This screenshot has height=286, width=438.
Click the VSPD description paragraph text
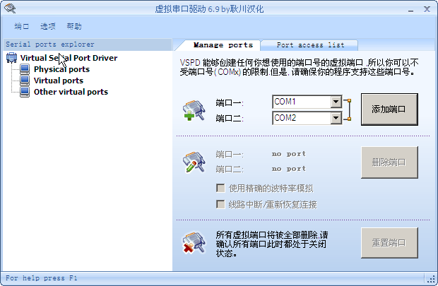tap(299, 67)
